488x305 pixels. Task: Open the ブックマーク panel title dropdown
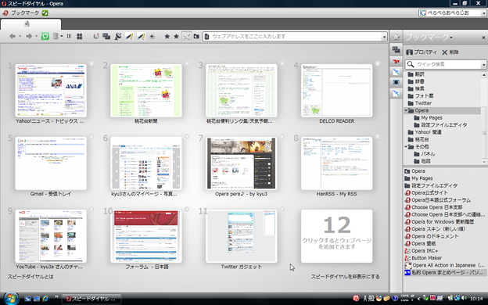click(451, 38)
